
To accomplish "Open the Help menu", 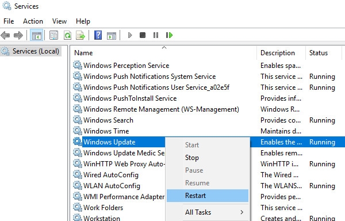I will (83, 21).
